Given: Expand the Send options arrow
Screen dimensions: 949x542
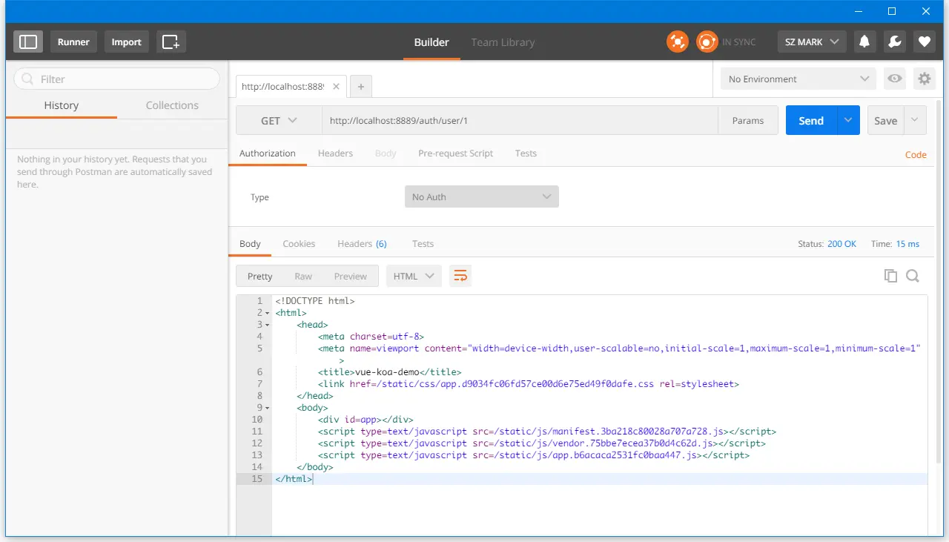Looking at the screenshot, I should tap(848, 120).
